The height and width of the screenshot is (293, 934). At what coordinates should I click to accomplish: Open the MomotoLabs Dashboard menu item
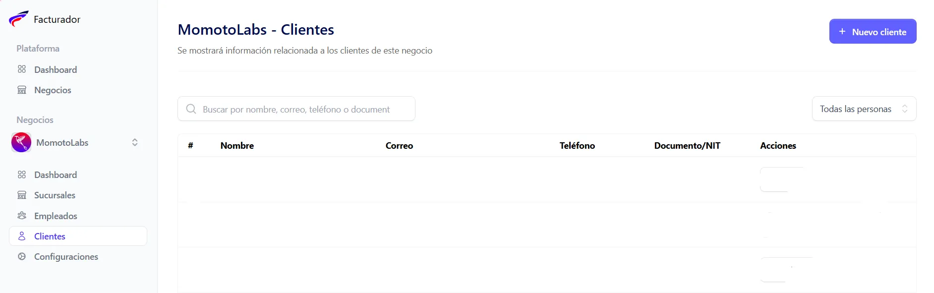[78, 175]
